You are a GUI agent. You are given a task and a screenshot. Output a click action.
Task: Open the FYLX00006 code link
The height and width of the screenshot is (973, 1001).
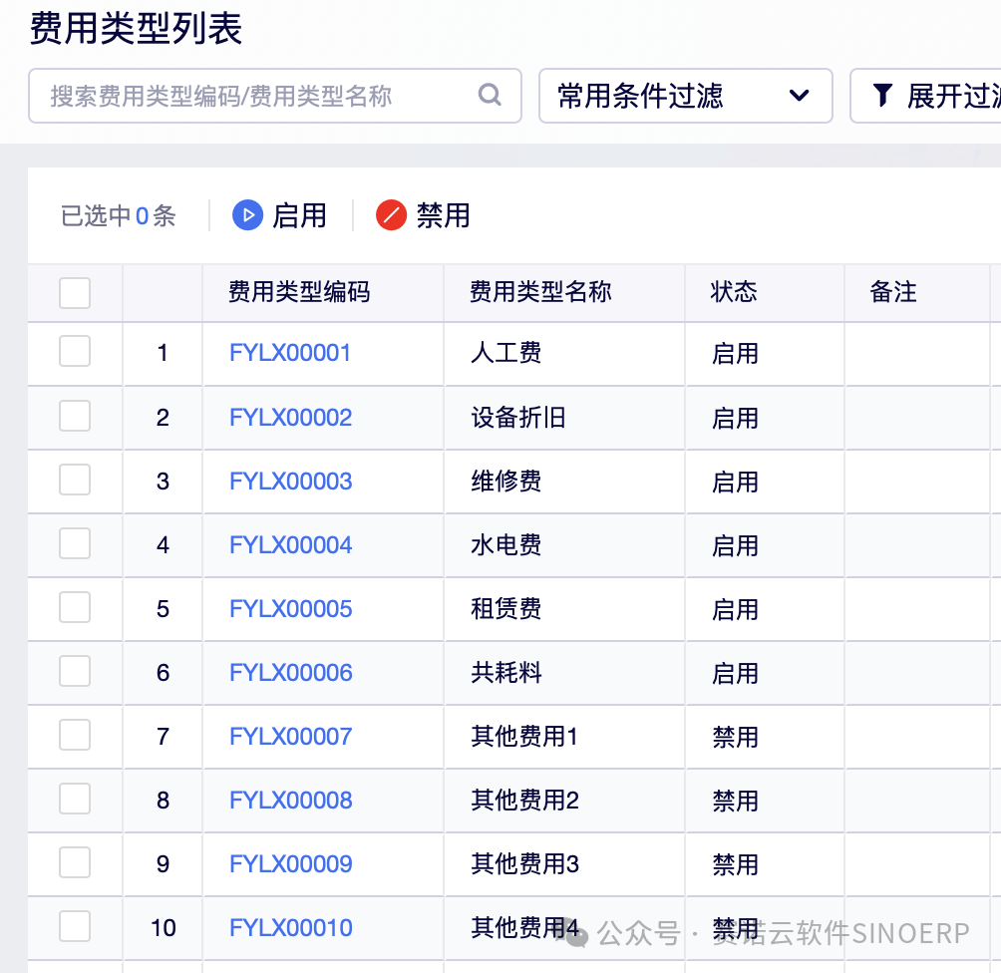(290, 673)
